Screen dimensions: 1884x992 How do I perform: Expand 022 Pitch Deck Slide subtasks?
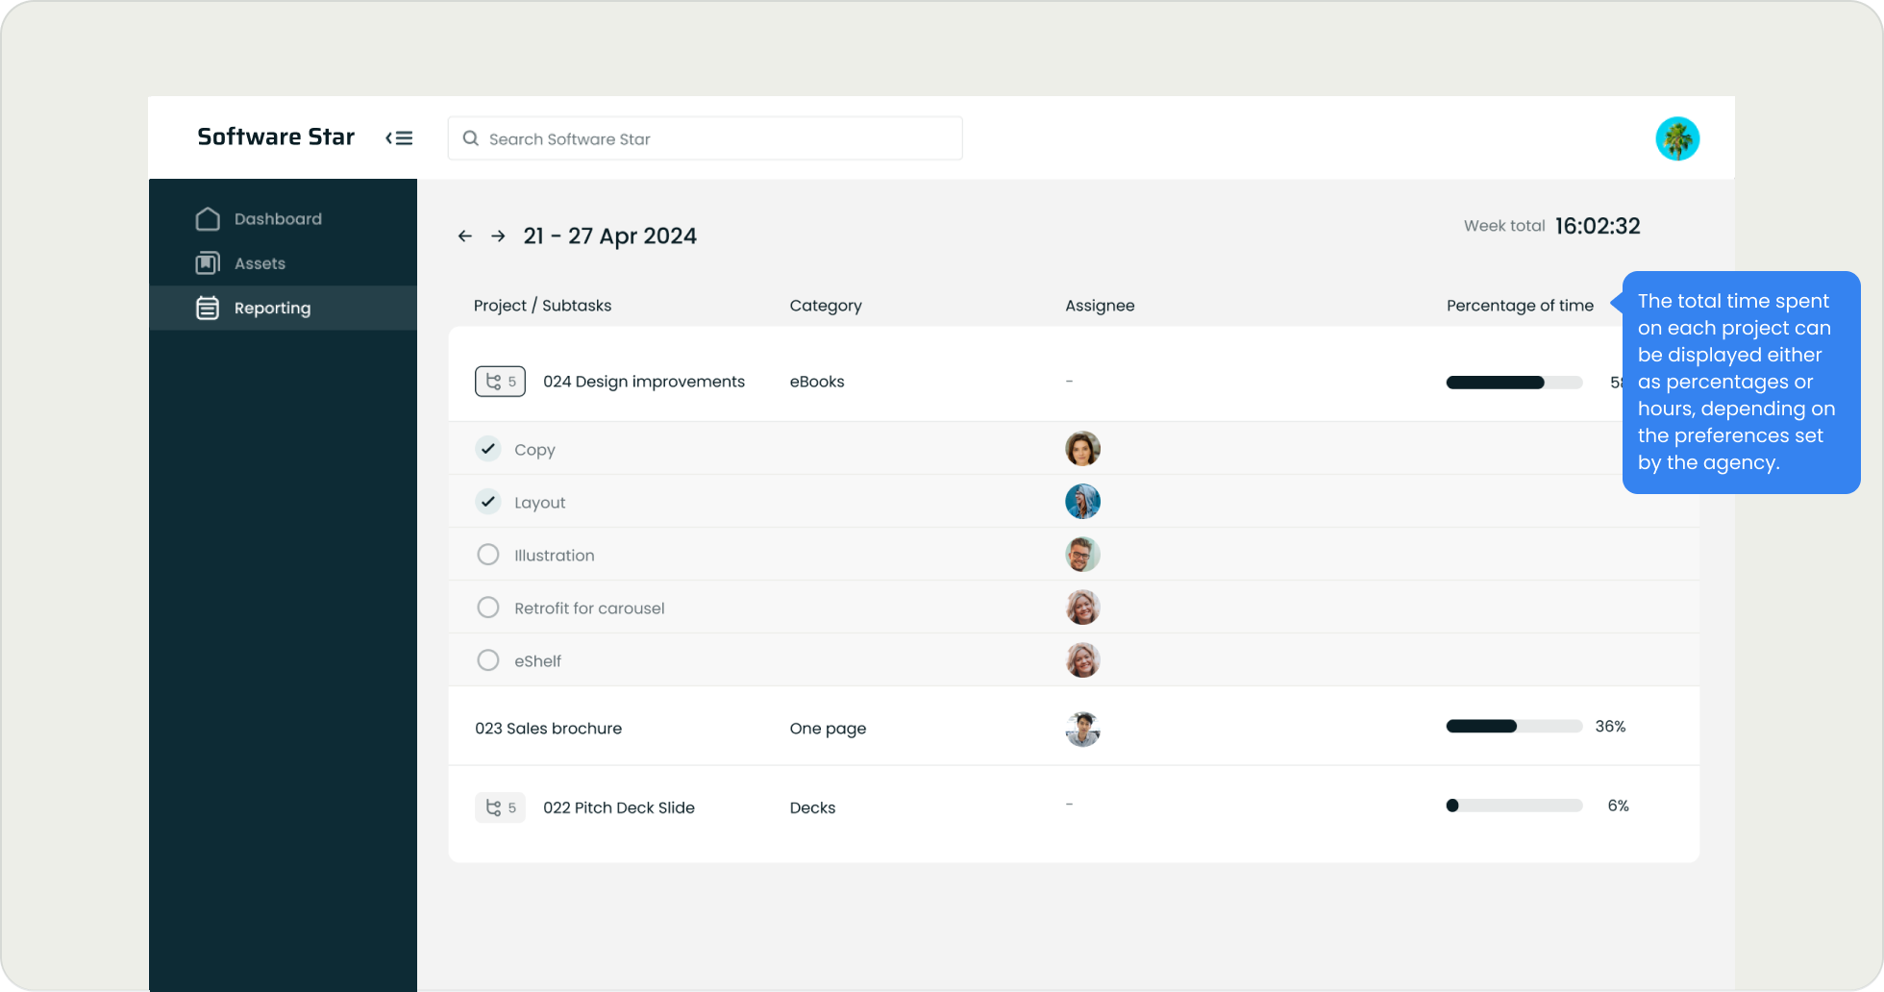[500, 807]
